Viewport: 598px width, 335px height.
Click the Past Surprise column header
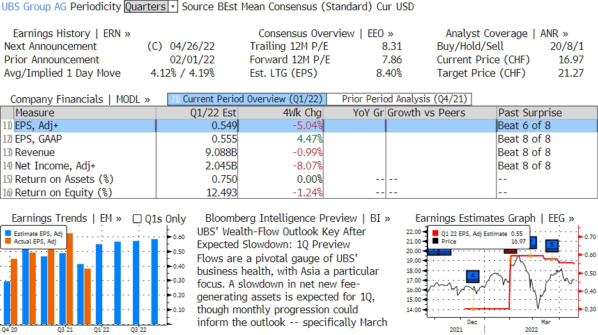coord(547,113)
